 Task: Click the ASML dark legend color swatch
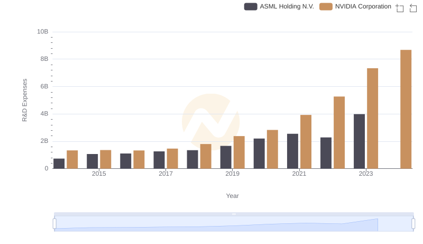tap(251, 6)
